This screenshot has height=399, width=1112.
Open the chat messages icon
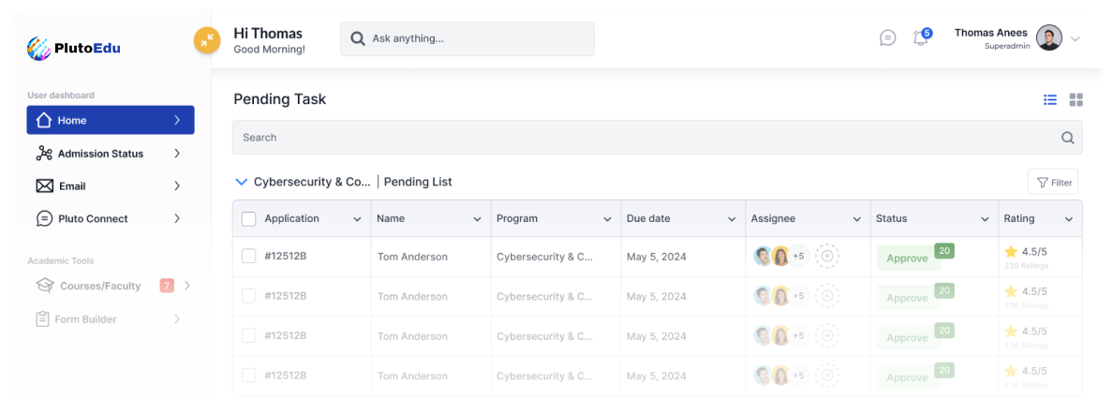coord(888,38)
